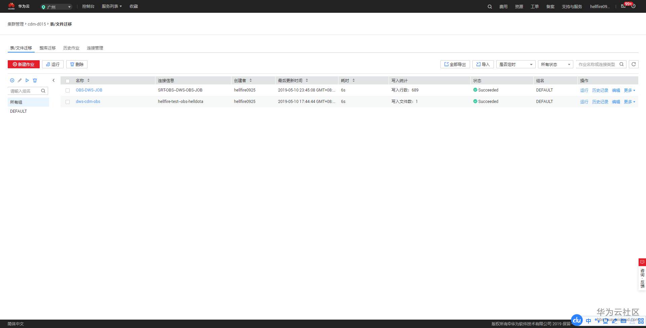Go to cdm-d015 breadcrumb

pyautogui.click(x=37, y=24)
